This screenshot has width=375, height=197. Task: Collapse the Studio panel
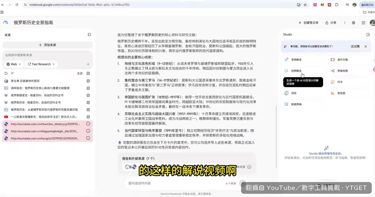pos(368,35)
